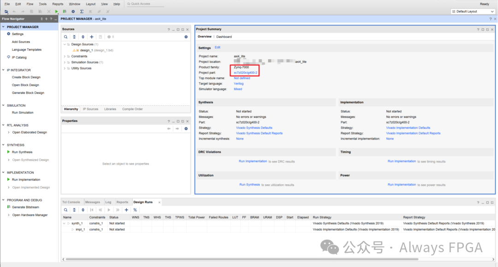Collapse all in Design Runs
This screenshot has width=498, height=267.
click(x=74, y=210)
